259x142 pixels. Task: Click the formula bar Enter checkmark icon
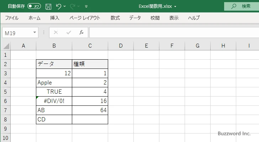69,32
